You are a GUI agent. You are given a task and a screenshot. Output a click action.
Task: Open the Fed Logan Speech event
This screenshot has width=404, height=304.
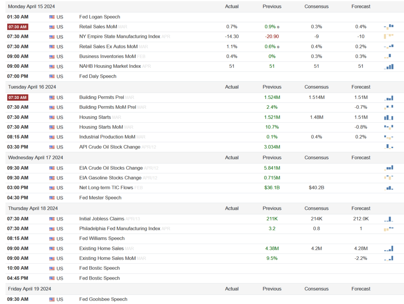coord(100,17)
